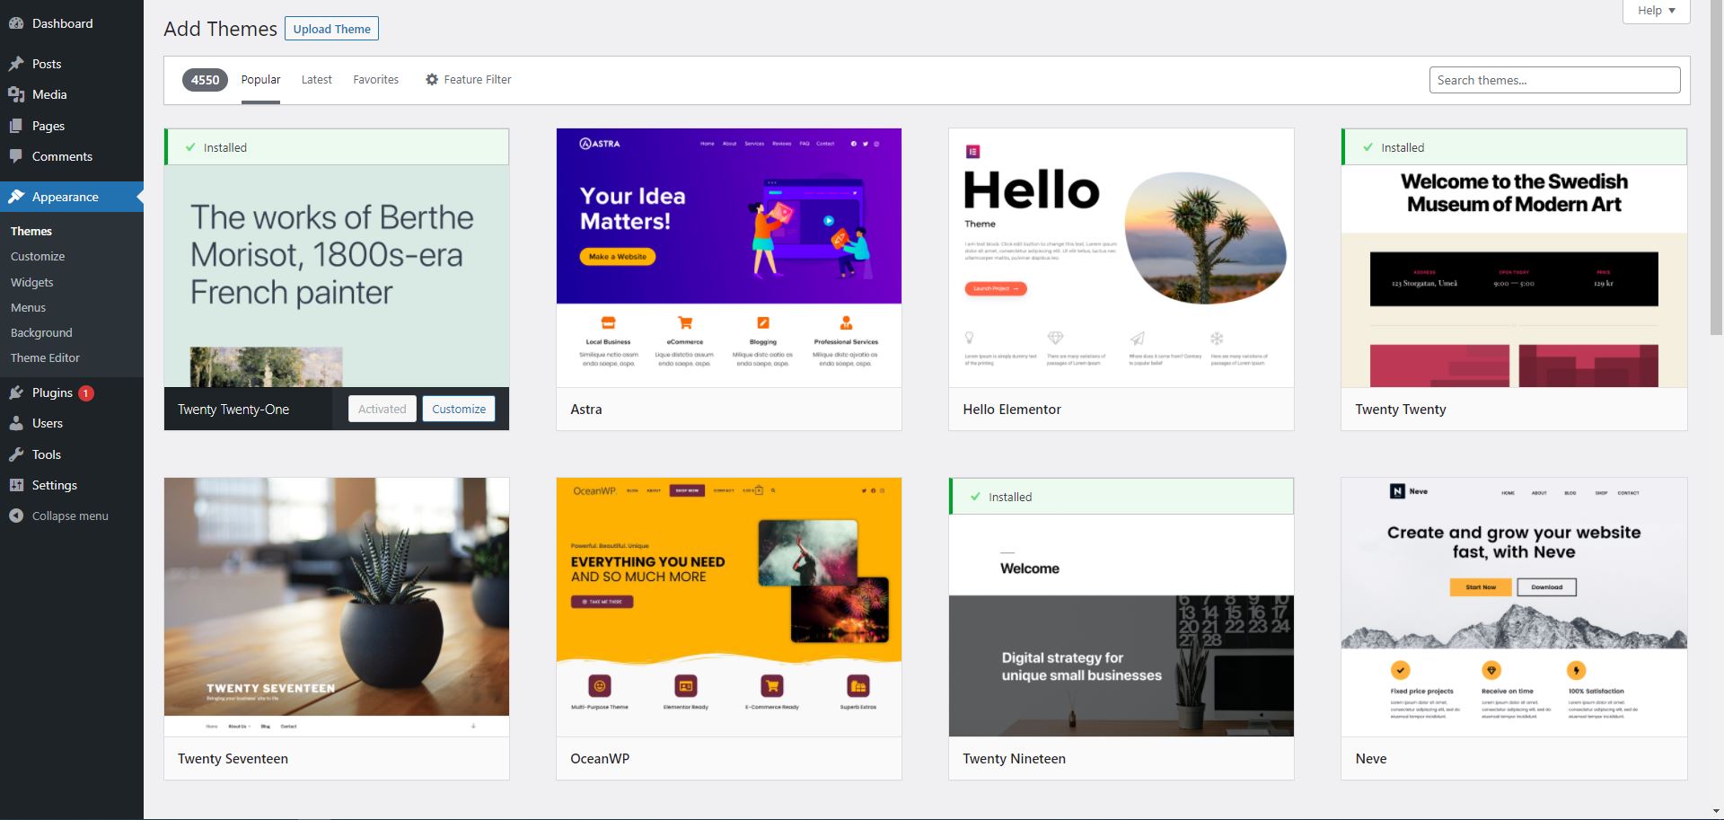1724x820 pixels.
Task: Open Widgets submenu item
Action: click(x=32, y=282)
